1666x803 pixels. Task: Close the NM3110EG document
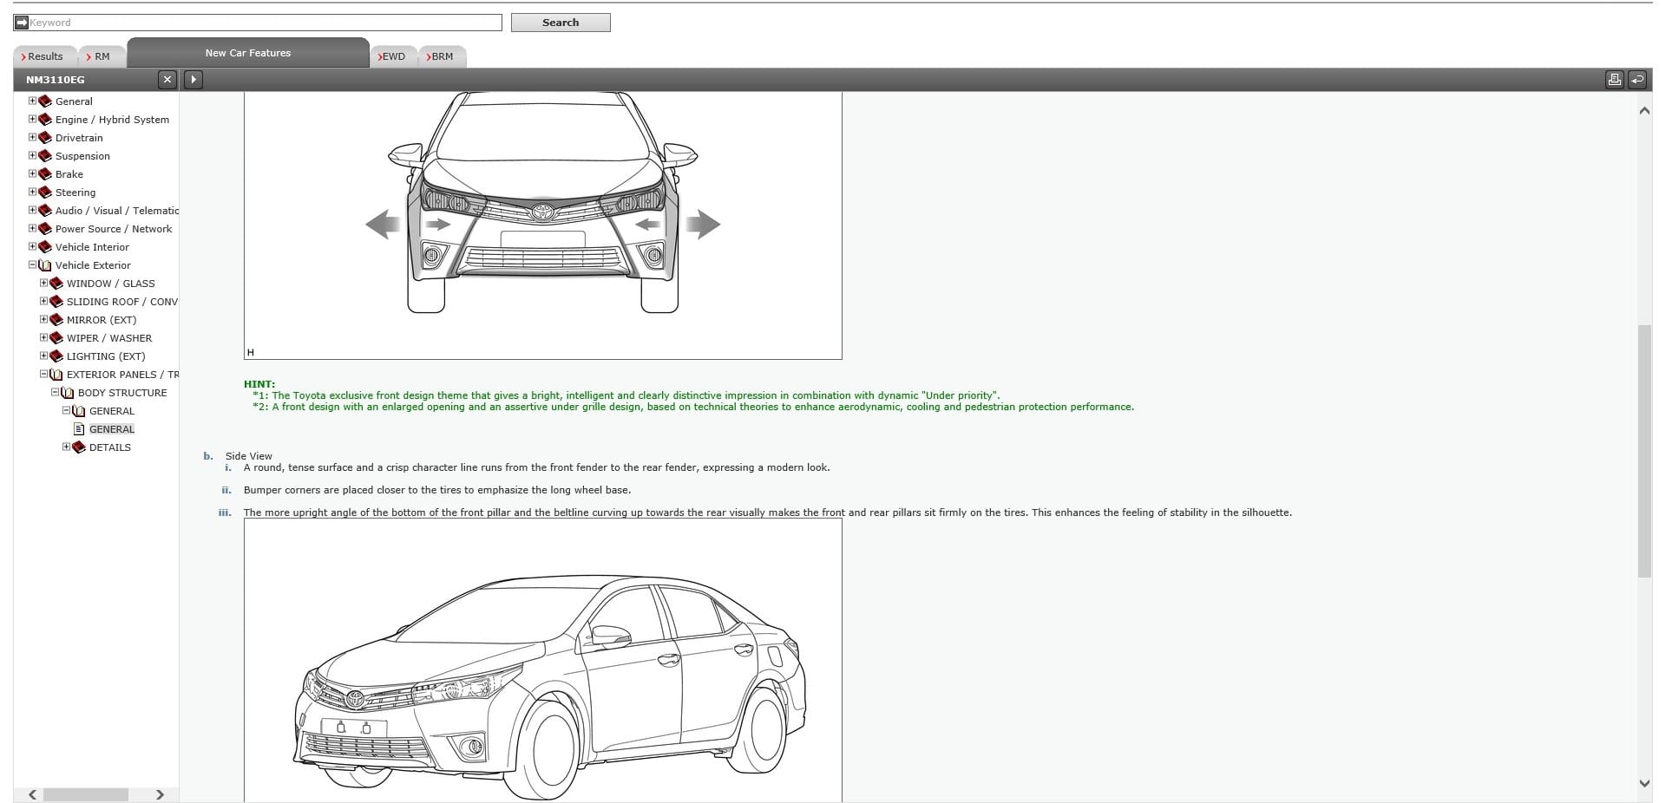click(167, 79)
